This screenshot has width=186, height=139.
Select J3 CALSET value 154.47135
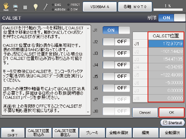point(166,59)
